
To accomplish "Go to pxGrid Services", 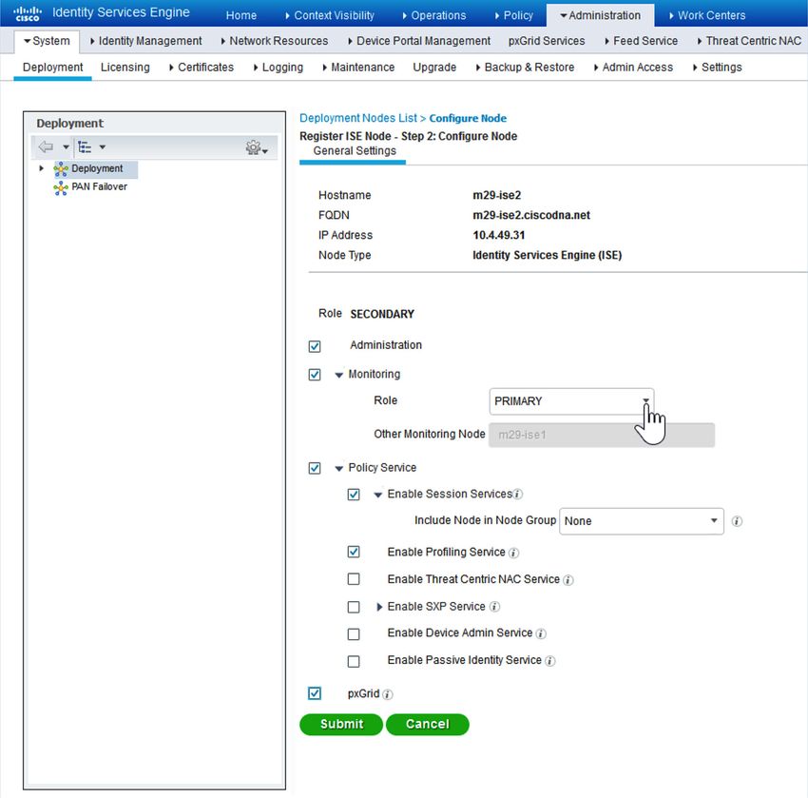I will click(x=547, y=41).
